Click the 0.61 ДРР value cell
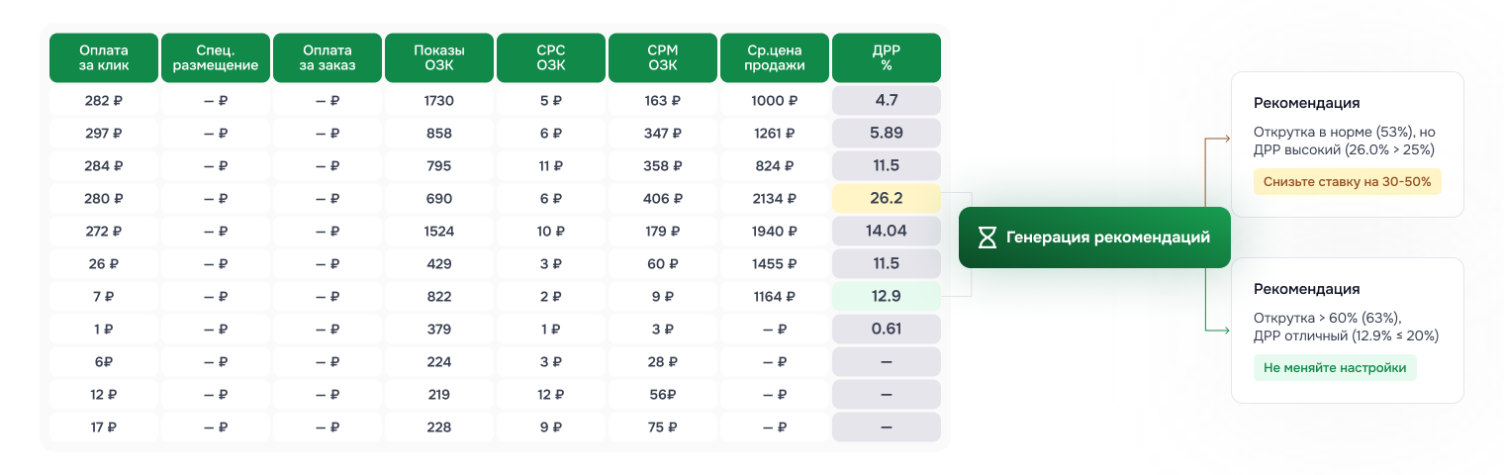 point(887,330)
